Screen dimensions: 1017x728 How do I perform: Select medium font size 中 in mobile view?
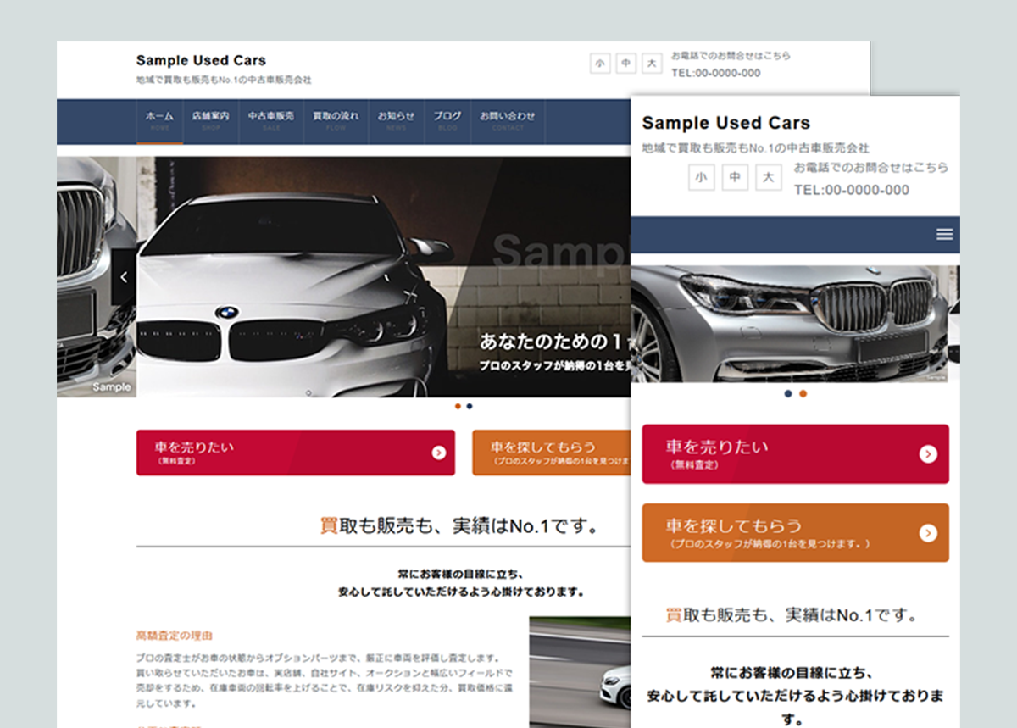tap(735, 178)
